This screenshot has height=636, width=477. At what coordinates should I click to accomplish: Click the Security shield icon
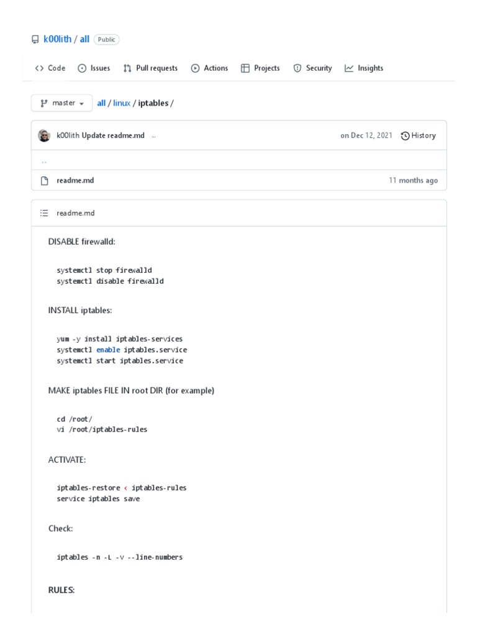[298, 68]
